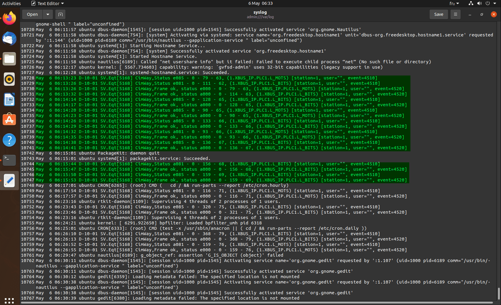Click the horizontal scrollbar at bottom
The height and width of the screenshot is (305, 501).
coord(257,303)
